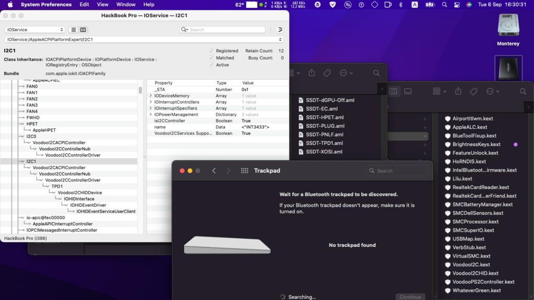The width and height of the screenshot is (534, 300).
Task: Click the System Preferences search field
Action: 399,171
